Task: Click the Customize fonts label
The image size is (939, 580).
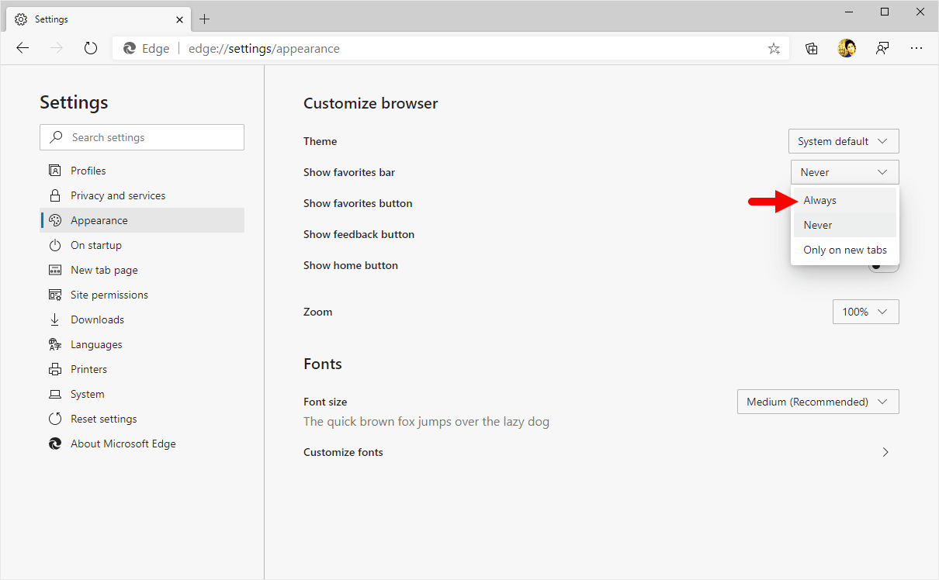Action: coord(343,452)
